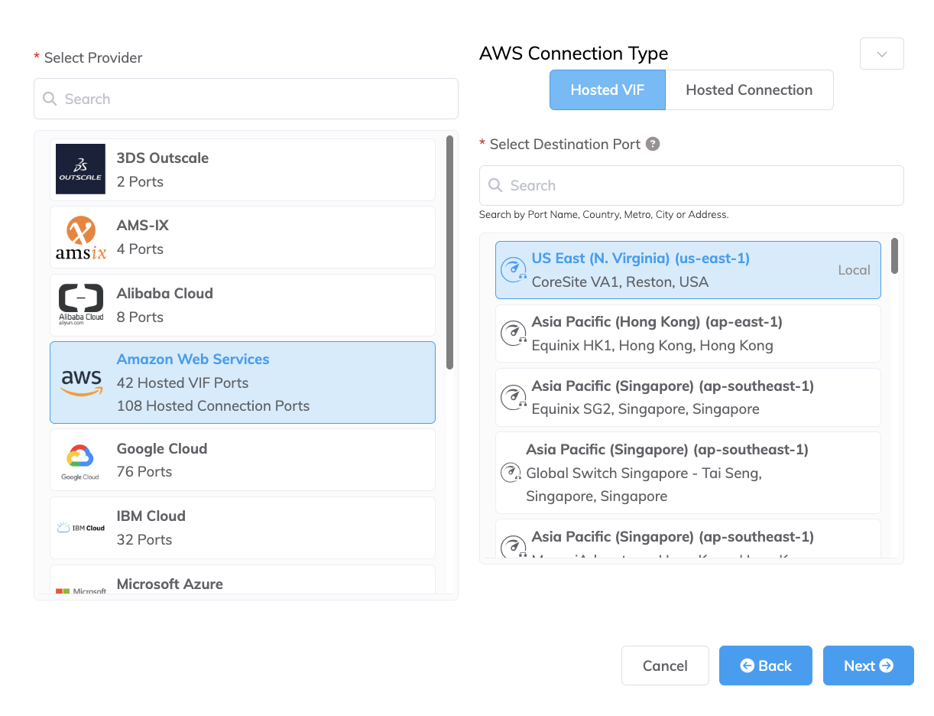This screenshot has height=716, width=934.
Task: Expand the chevron dropdown at top right
Action: pos(881,54)
